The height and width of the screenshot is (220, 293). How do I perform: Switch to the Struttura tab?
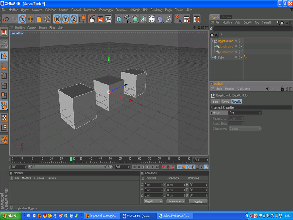(x=226, y=17)
